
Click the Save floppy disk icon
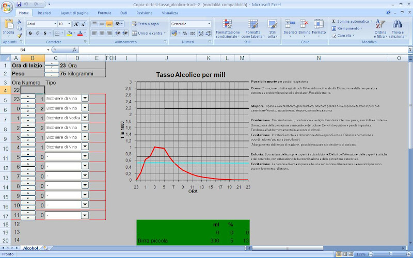pyautogui.click(x=19, y=4)
